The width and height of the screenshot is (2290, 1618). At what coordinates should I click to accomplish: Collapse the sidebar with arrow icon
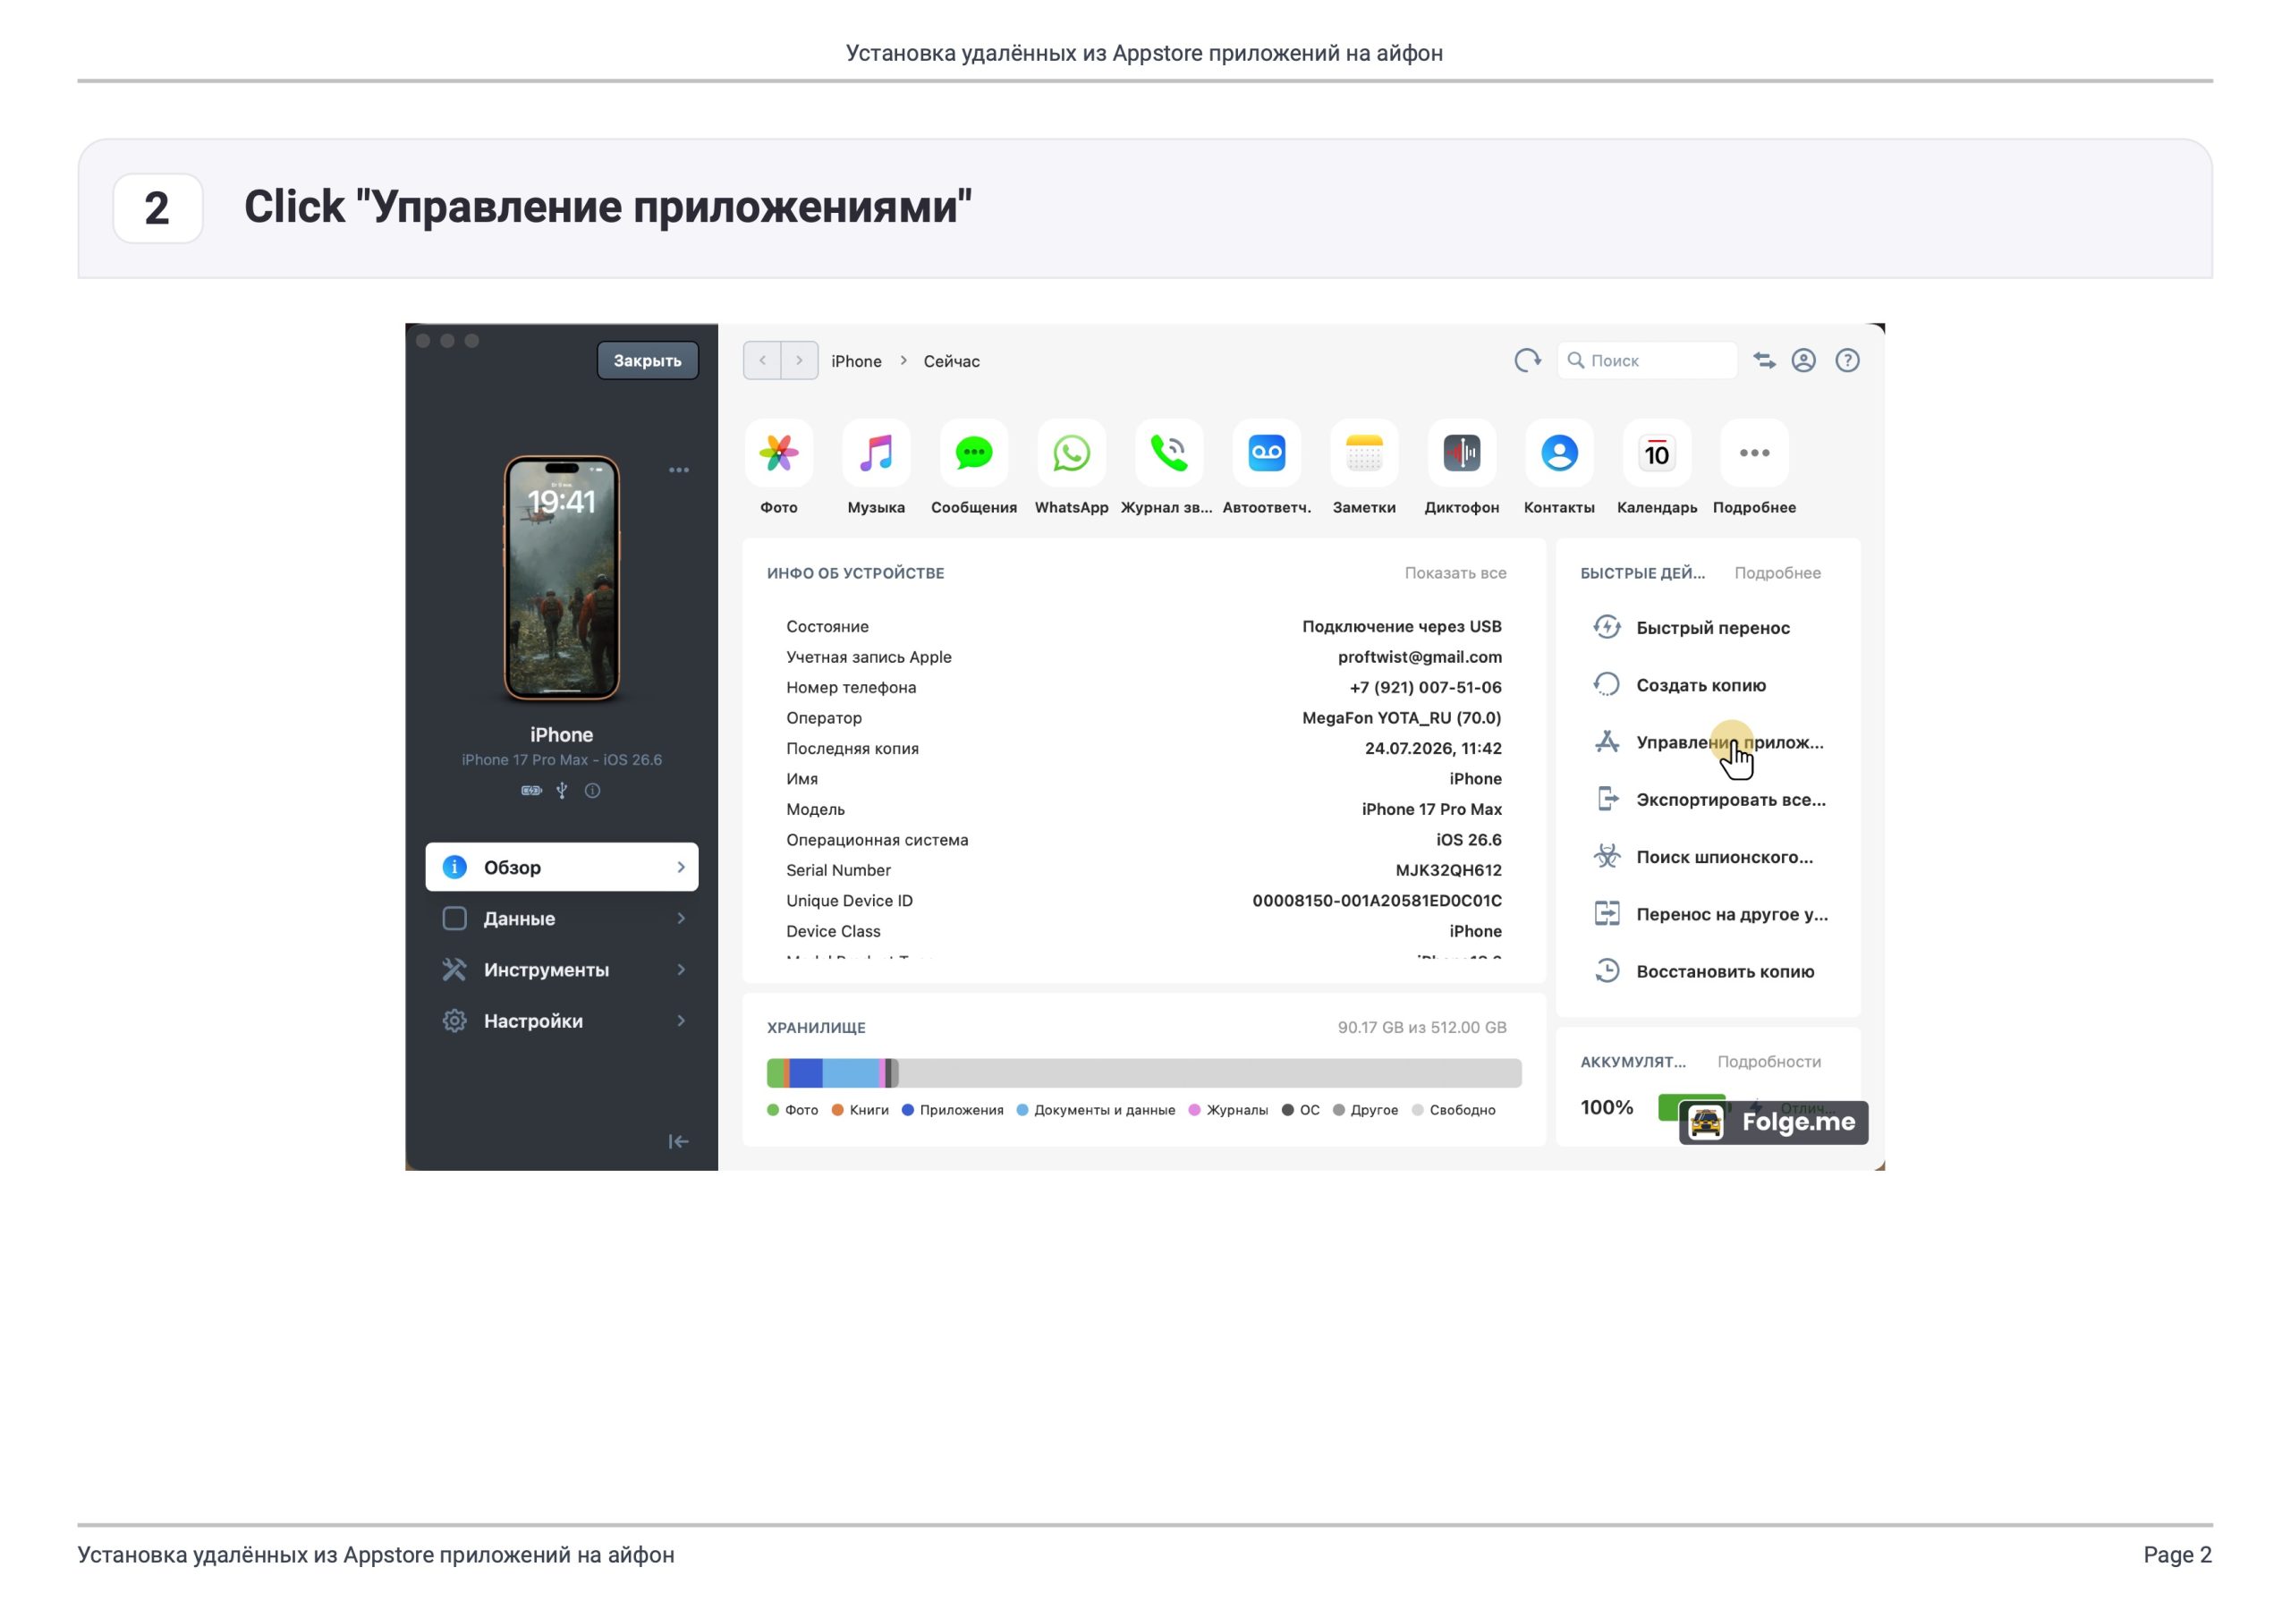coord(678,1141)
